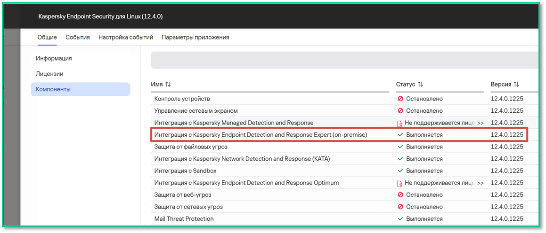Viewport: 546px width, 233px height.
Task: Click stopped icon for Защита от сетевых угроз
Action: (400, 207)
